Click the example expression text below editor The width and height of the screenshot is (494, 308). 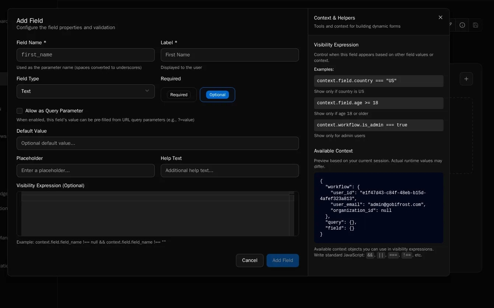(x=91, y=242)
